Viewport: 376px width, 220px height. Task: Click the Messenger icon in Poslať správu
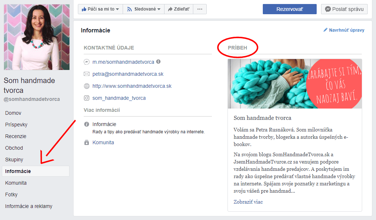[328, 9]
